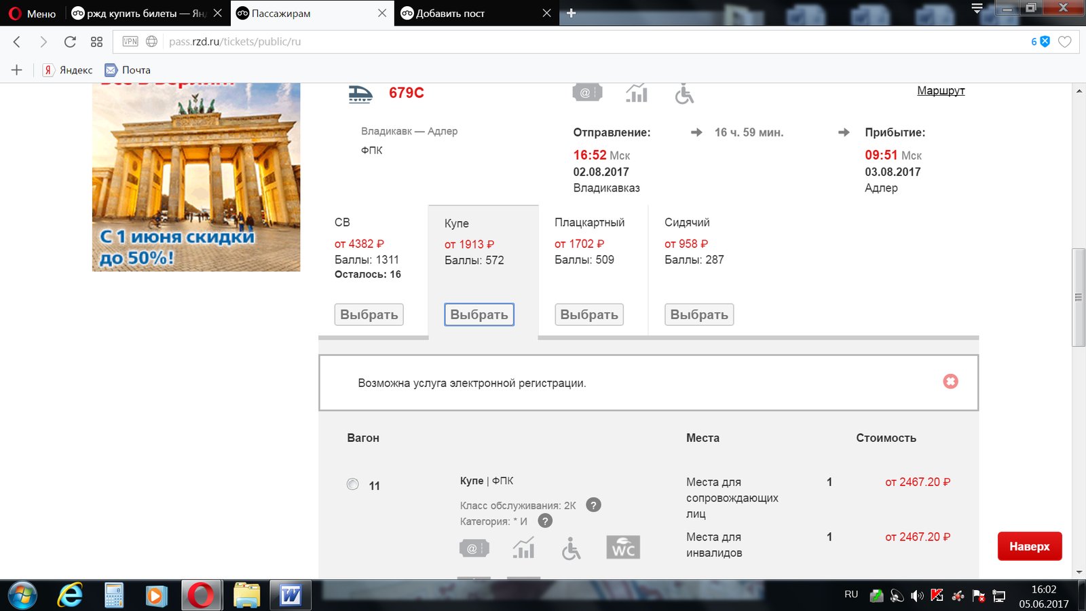Click the Berlin discount ad banner
The height and width of the screenshot is (611, 1086).
coord(196,177)
